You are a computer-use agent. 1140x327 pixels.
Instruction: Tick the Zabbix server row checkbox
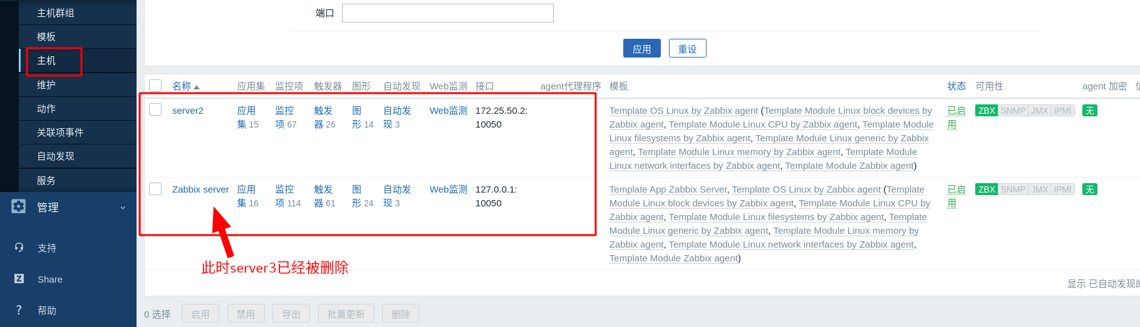point(155,188)
